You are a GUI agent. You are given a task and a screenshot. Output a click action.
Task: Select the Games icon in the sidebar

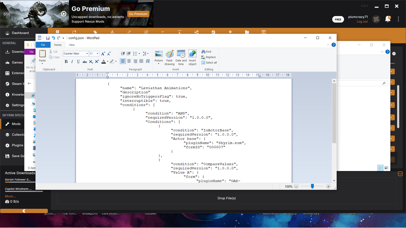click(7, 62)
